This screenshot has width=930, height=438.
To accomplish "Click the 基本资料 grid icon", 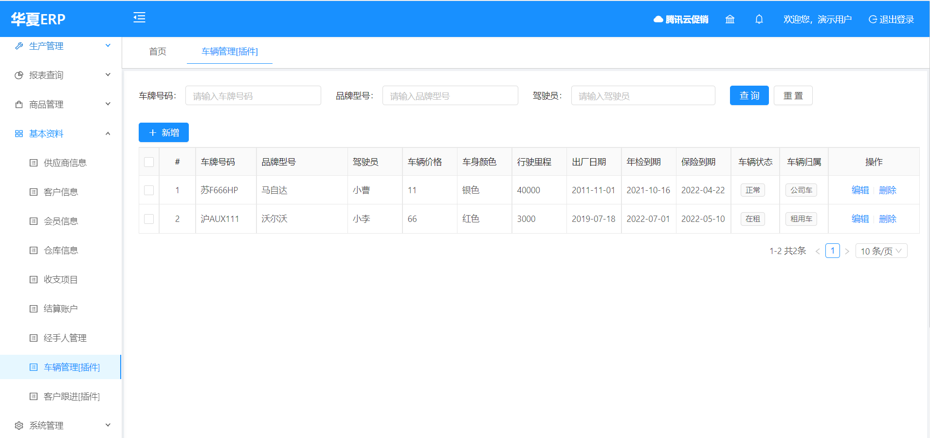I will (x=19, y=133).
